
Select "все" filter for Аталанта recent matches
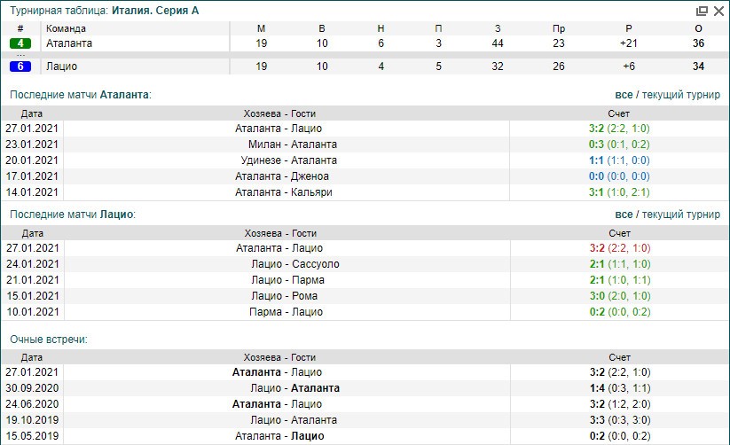click(x=624, y=94)
